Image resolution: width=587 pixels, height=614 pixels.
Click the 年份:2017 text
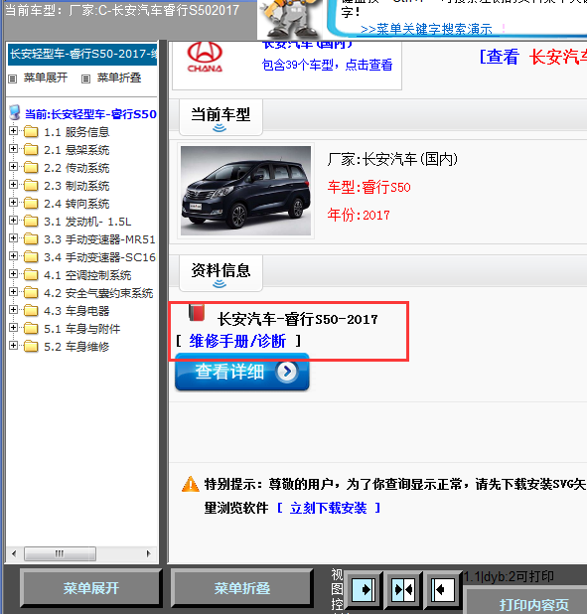pos(359,215)
